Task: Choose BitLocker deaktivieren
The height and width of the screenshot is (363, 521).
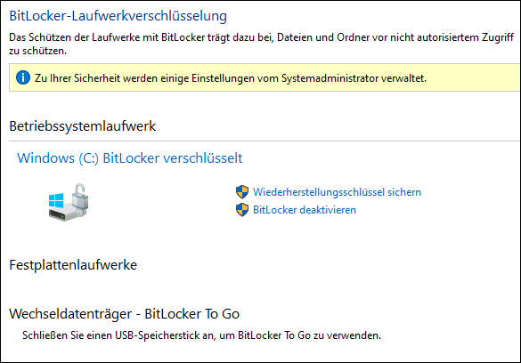Action: 305,210
